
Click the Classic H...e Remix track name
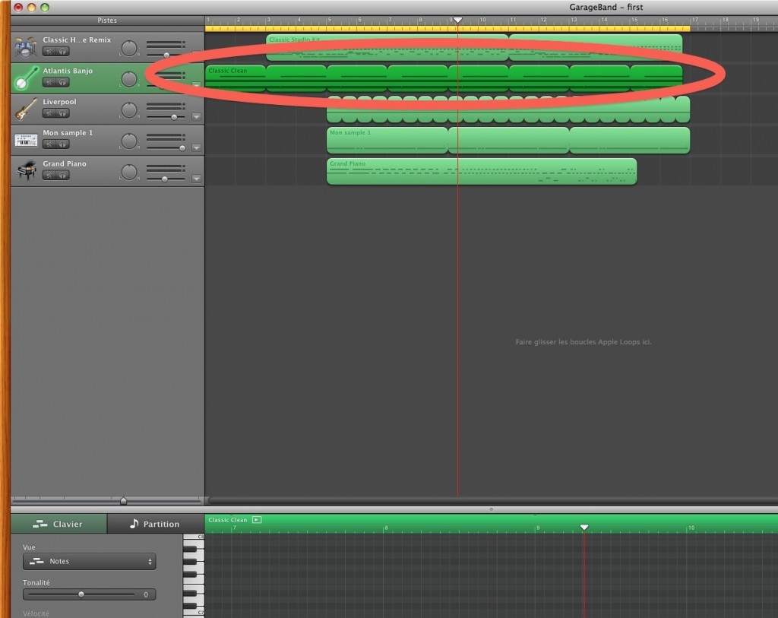pyautogui.click(x=77, y=40)
